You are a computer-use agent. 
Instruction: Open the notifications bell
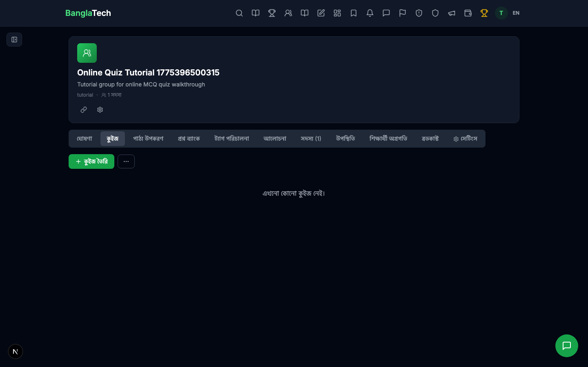click(x=370, y=13)
